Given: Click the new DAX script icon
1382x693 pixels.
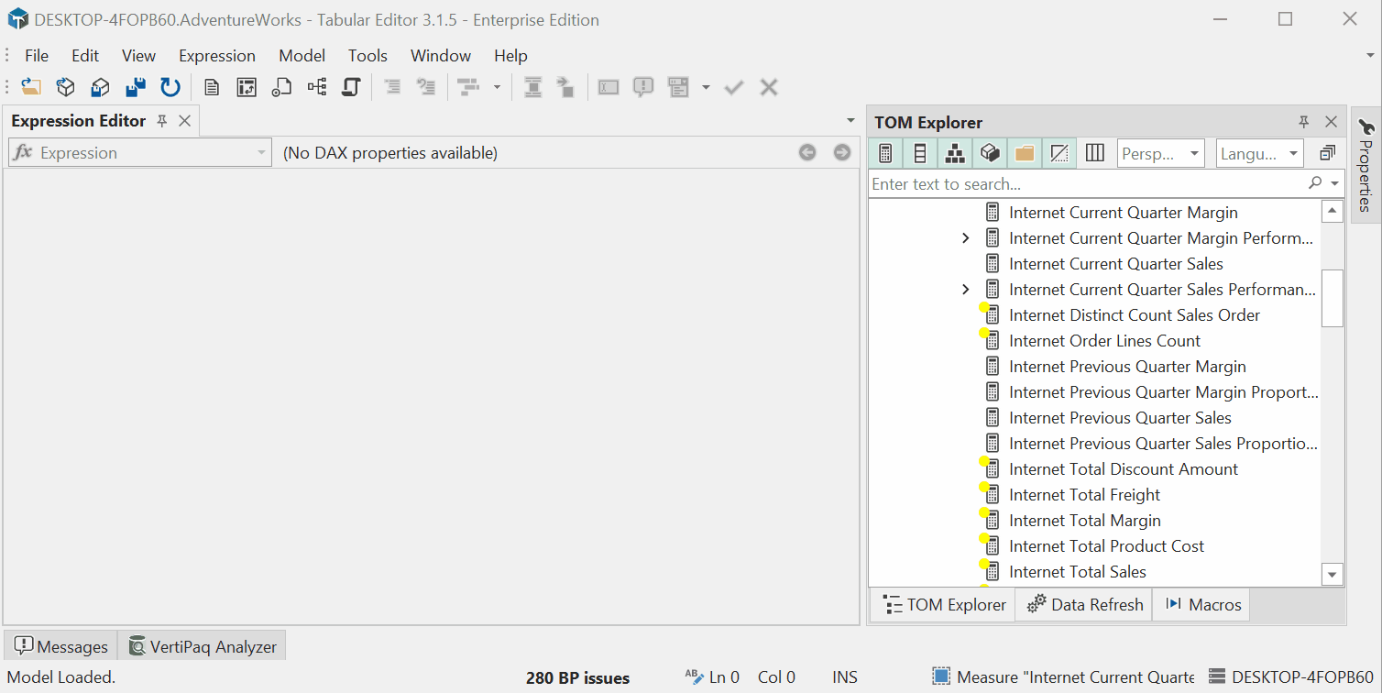Looking at the screenshot, I should (212, 87).
